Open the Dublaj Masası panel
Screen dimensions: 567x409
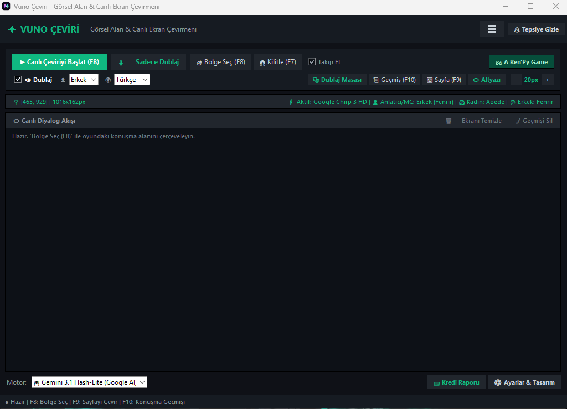337,80
